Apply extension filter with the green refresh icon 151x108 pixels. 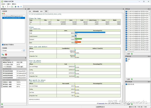(x=132, y=79)
